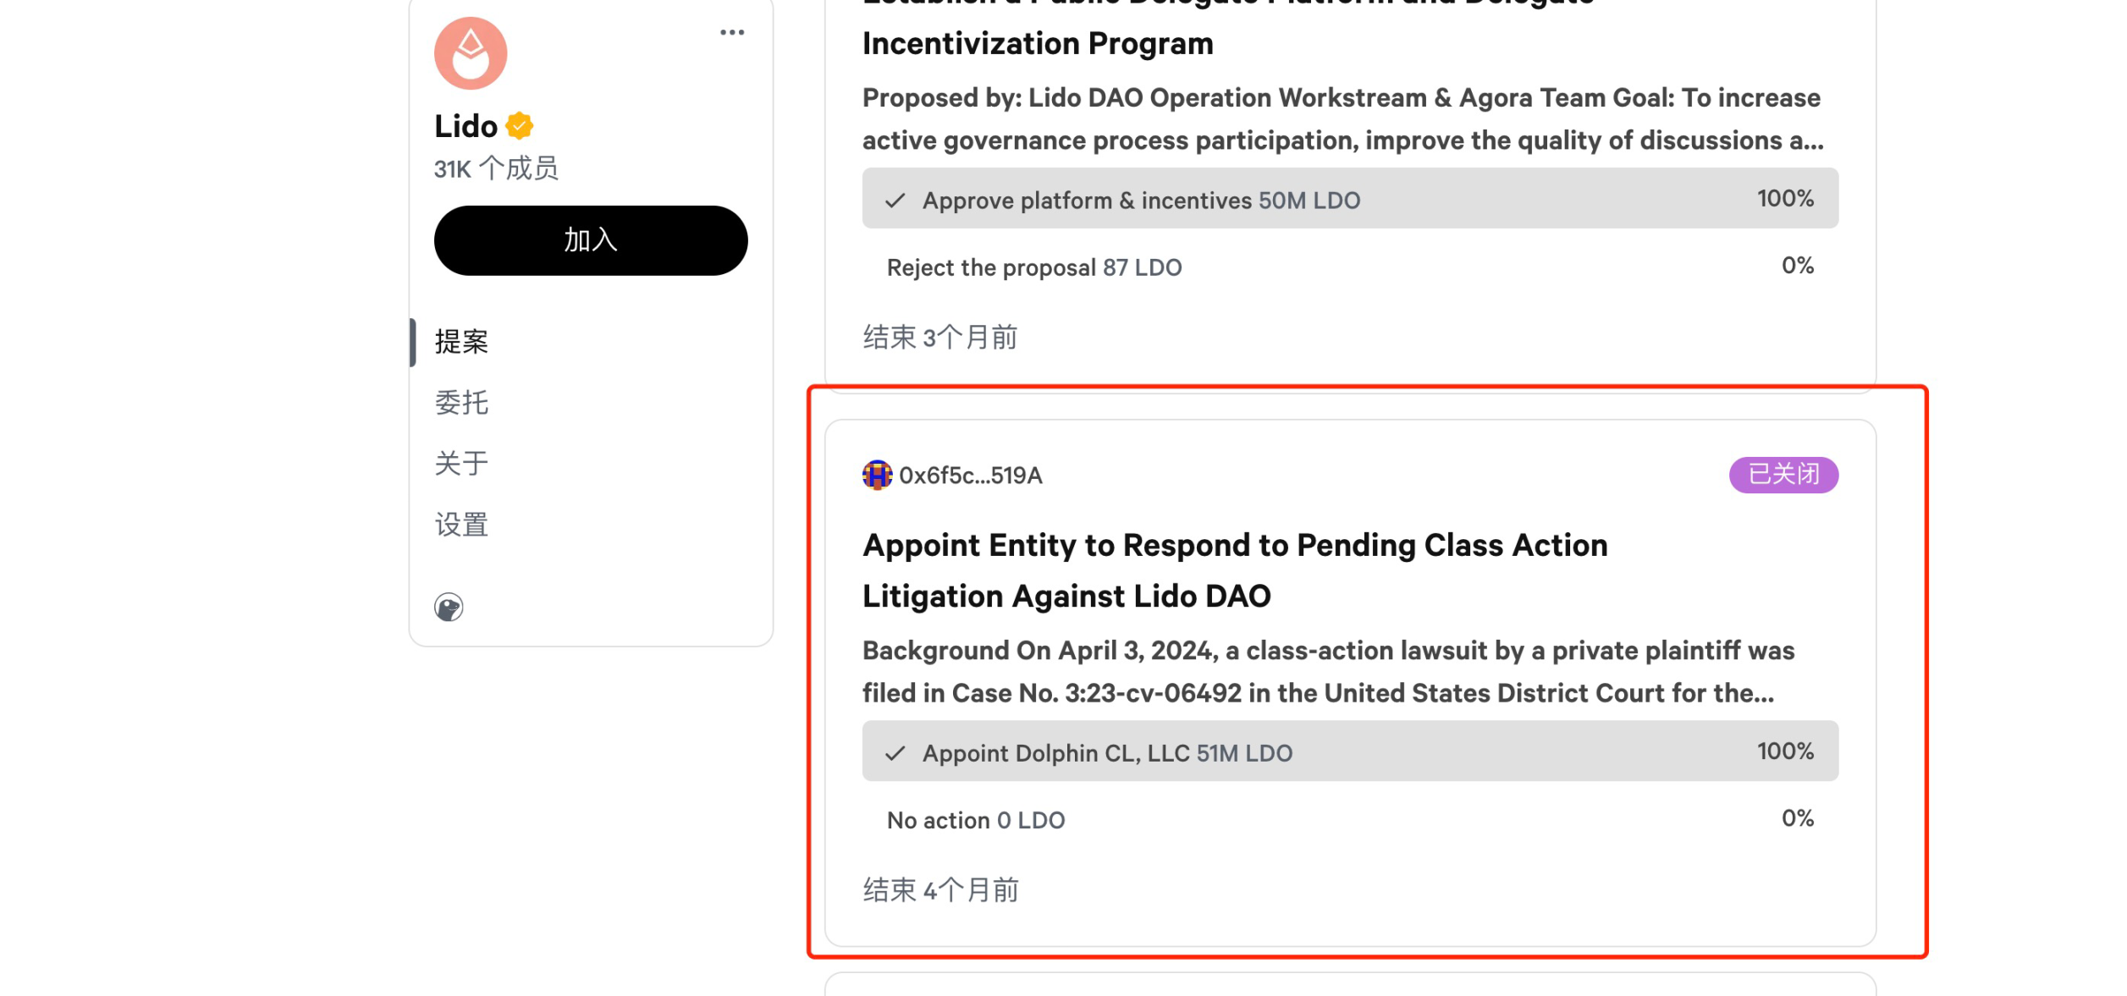Screen dimensions: 2127x996
Task: Open the 提案 proposals tab
Action: coord(462,342)
